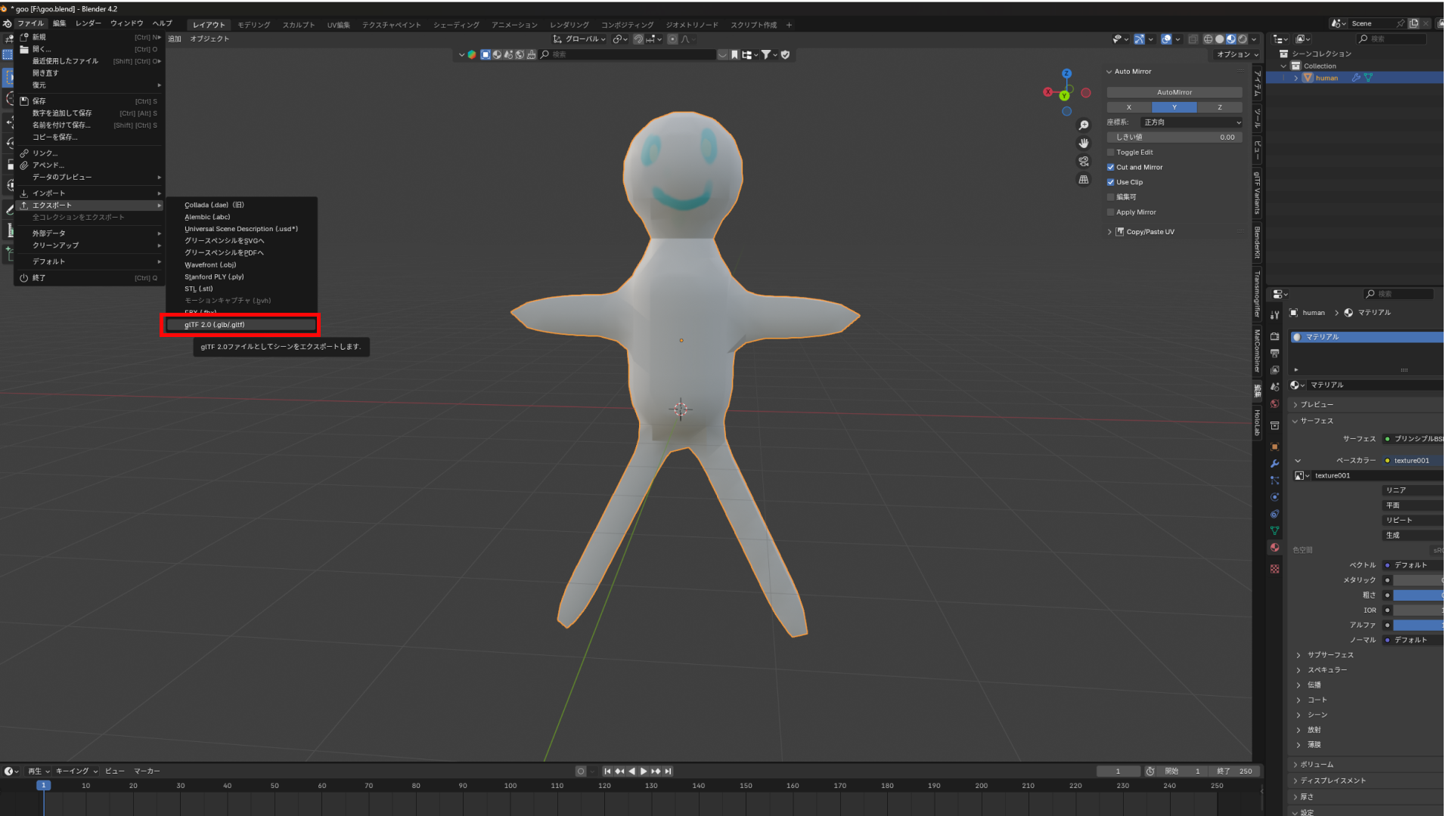Click the play animation button
The width and height of the screenshot is (1452, 816).
tap(644, 771)
